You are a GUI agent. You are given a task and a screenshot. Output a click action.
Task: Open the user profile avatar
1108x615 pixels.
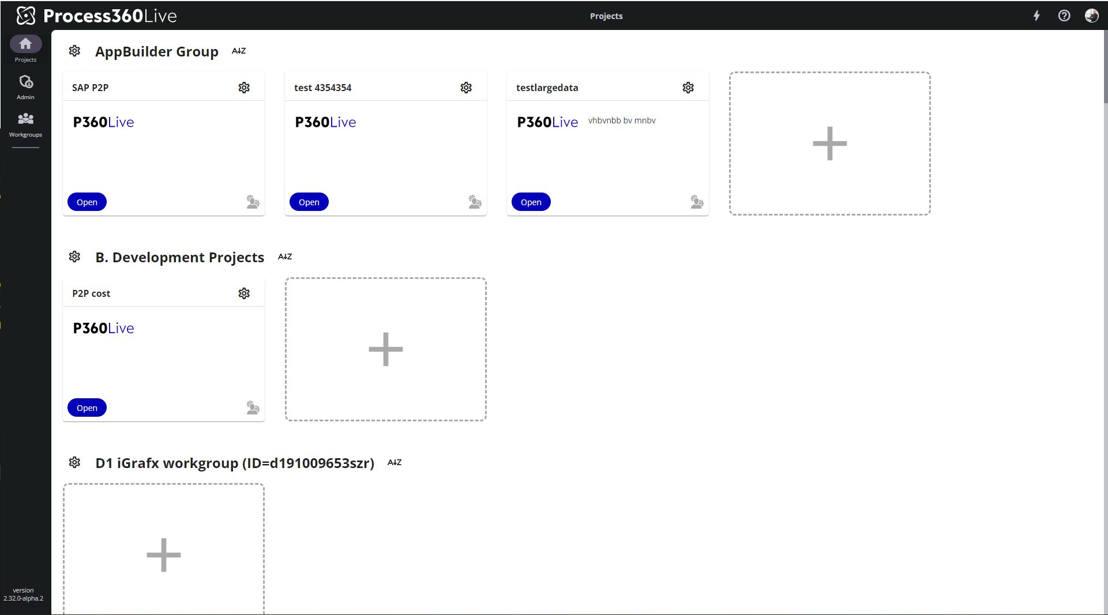point(1091,16)
